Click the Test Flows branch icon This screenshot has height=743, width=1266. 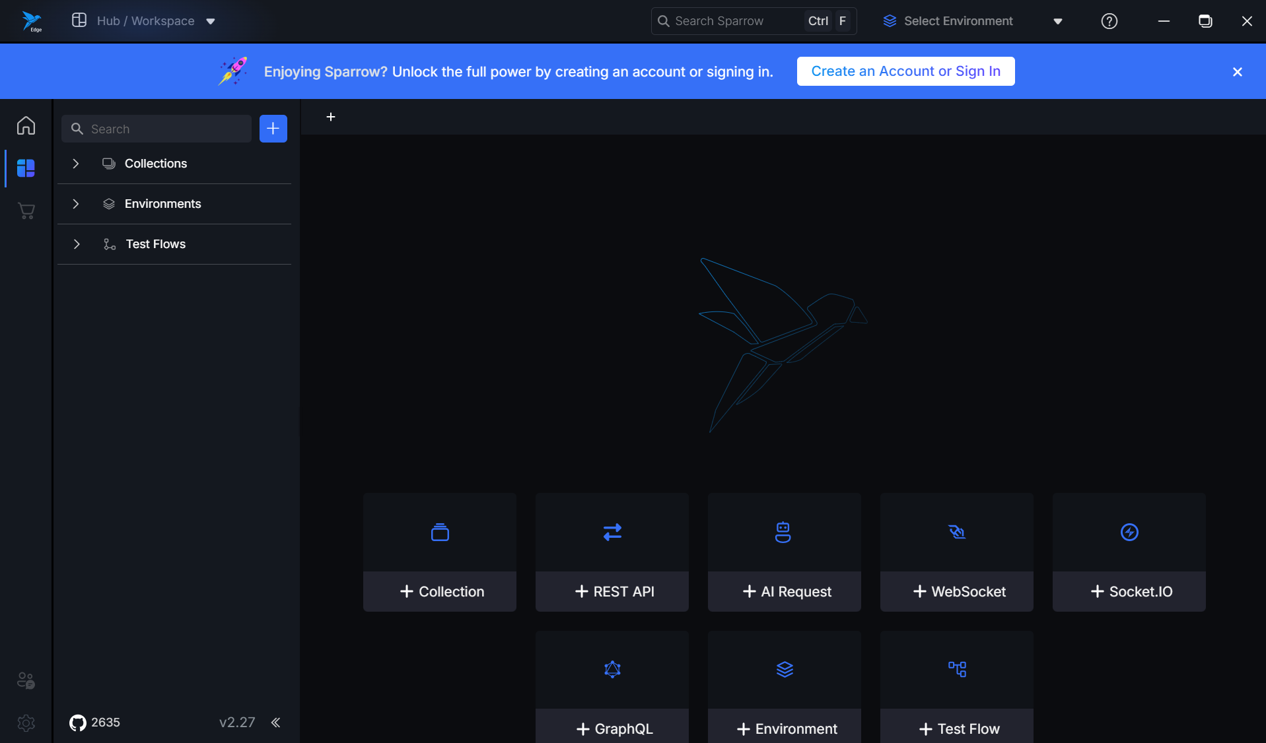point(110,244)
